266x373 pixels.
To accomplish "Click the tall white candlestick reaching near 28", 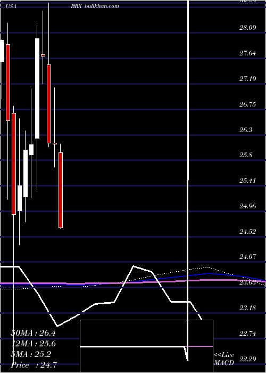I will coord(37,88).
